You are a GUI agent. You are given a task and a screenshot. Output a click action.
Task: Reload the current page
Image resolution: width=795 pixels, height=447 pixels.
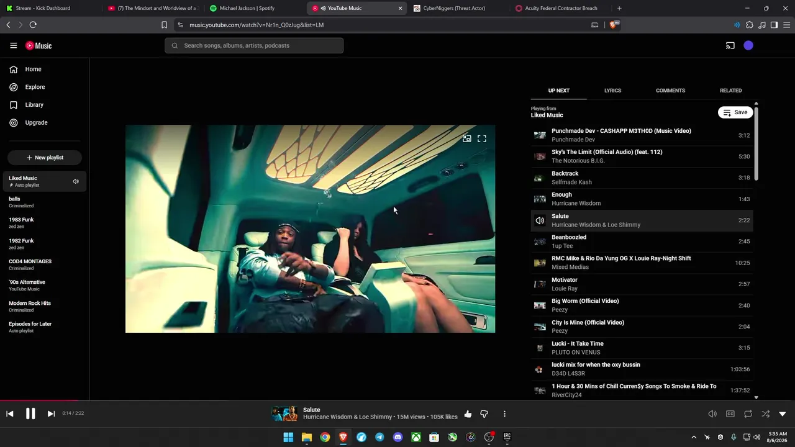pyautogui.click(x=33, y=25)
